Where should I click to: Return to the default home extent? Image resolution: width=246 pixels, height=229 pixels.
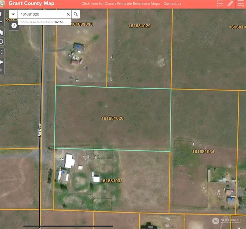pos(1,32)
